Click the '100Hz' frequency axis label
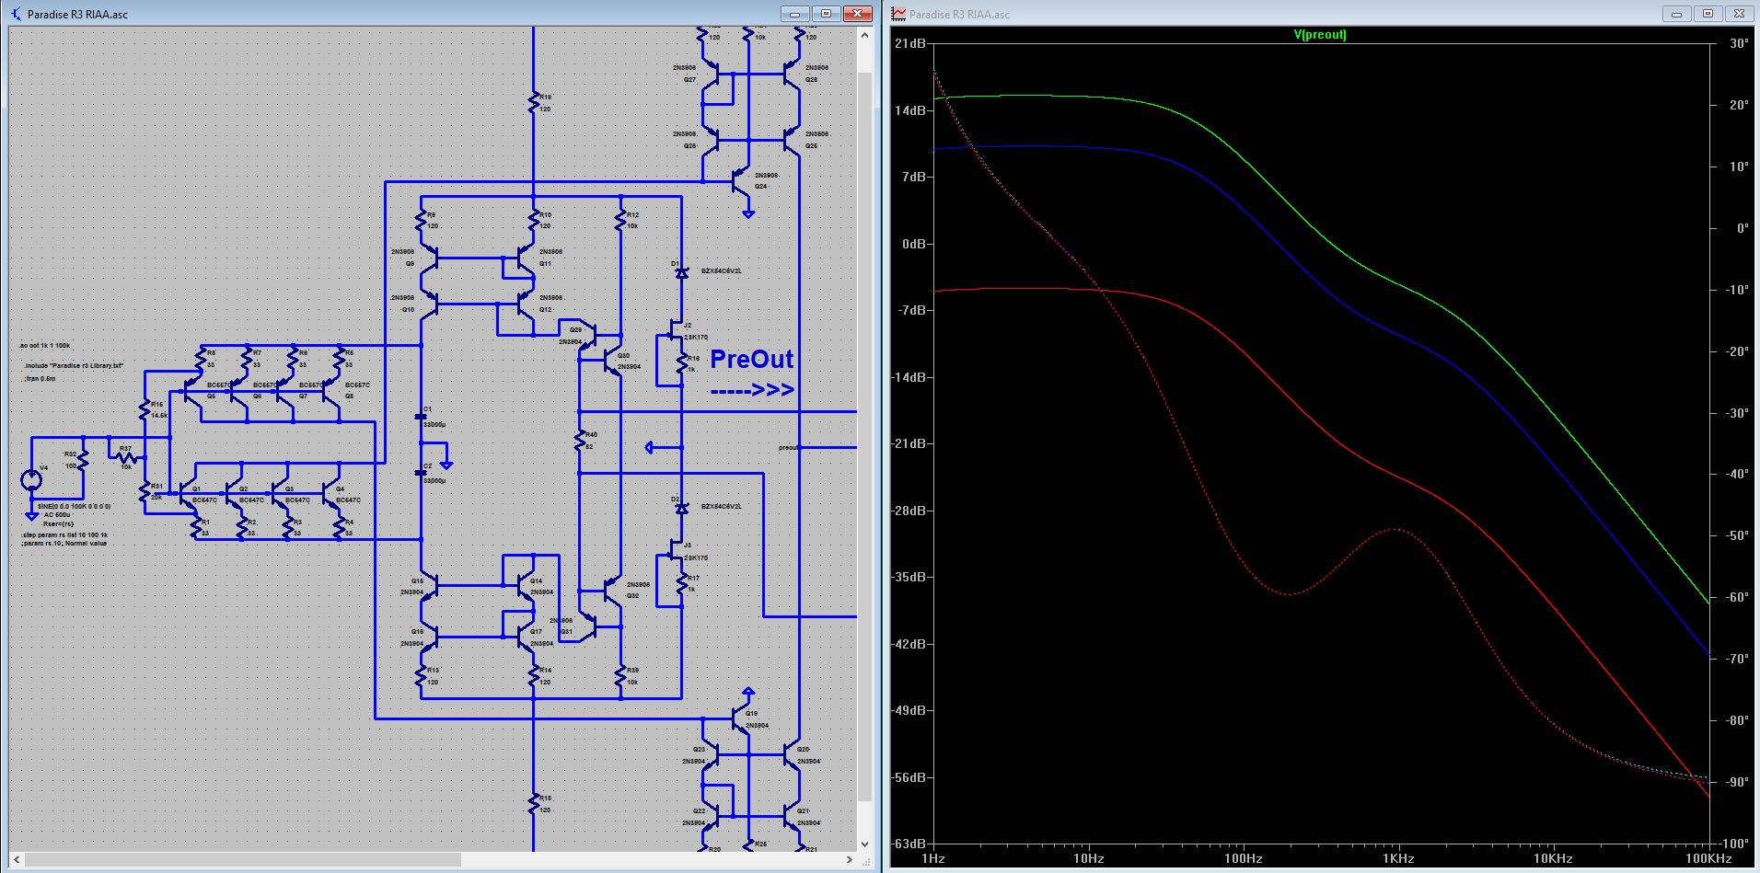The height and width of the screenshot is (873, 1760). click(1243, 859)
